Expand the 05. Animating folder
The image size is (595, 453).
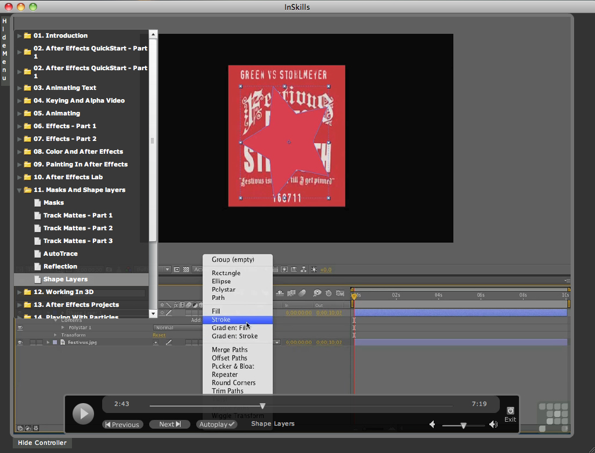pos(19,113)
